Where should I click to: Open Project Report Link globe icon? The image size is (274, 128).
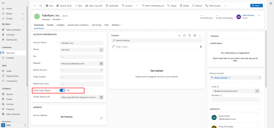click(101, 97)
